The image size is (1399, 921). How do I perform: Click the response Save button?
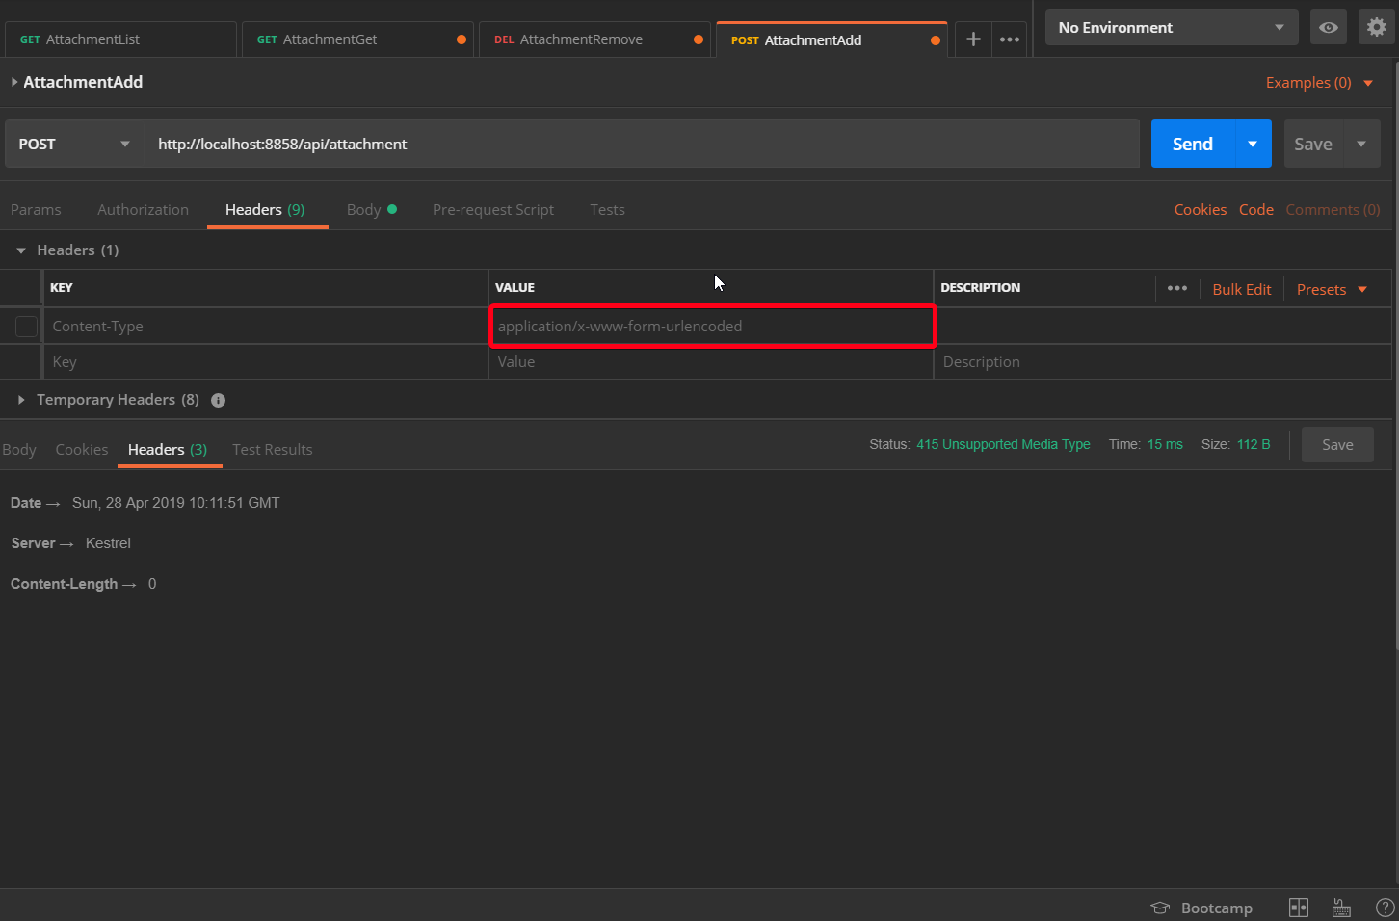tap(1337, 444)
